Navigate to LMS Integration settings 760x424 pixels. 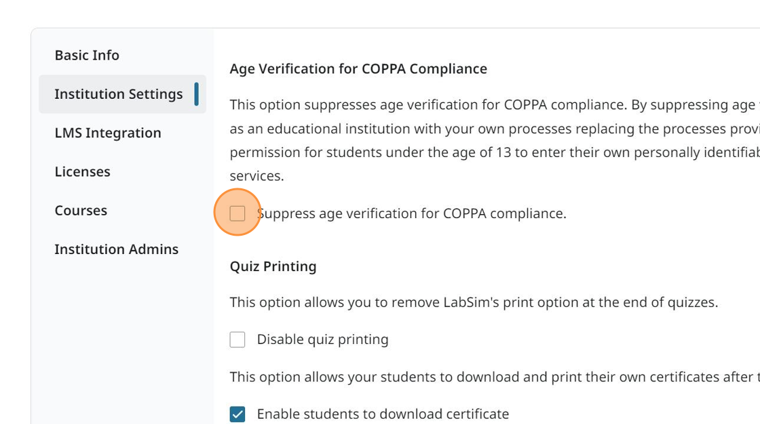(x=108, y=133)
